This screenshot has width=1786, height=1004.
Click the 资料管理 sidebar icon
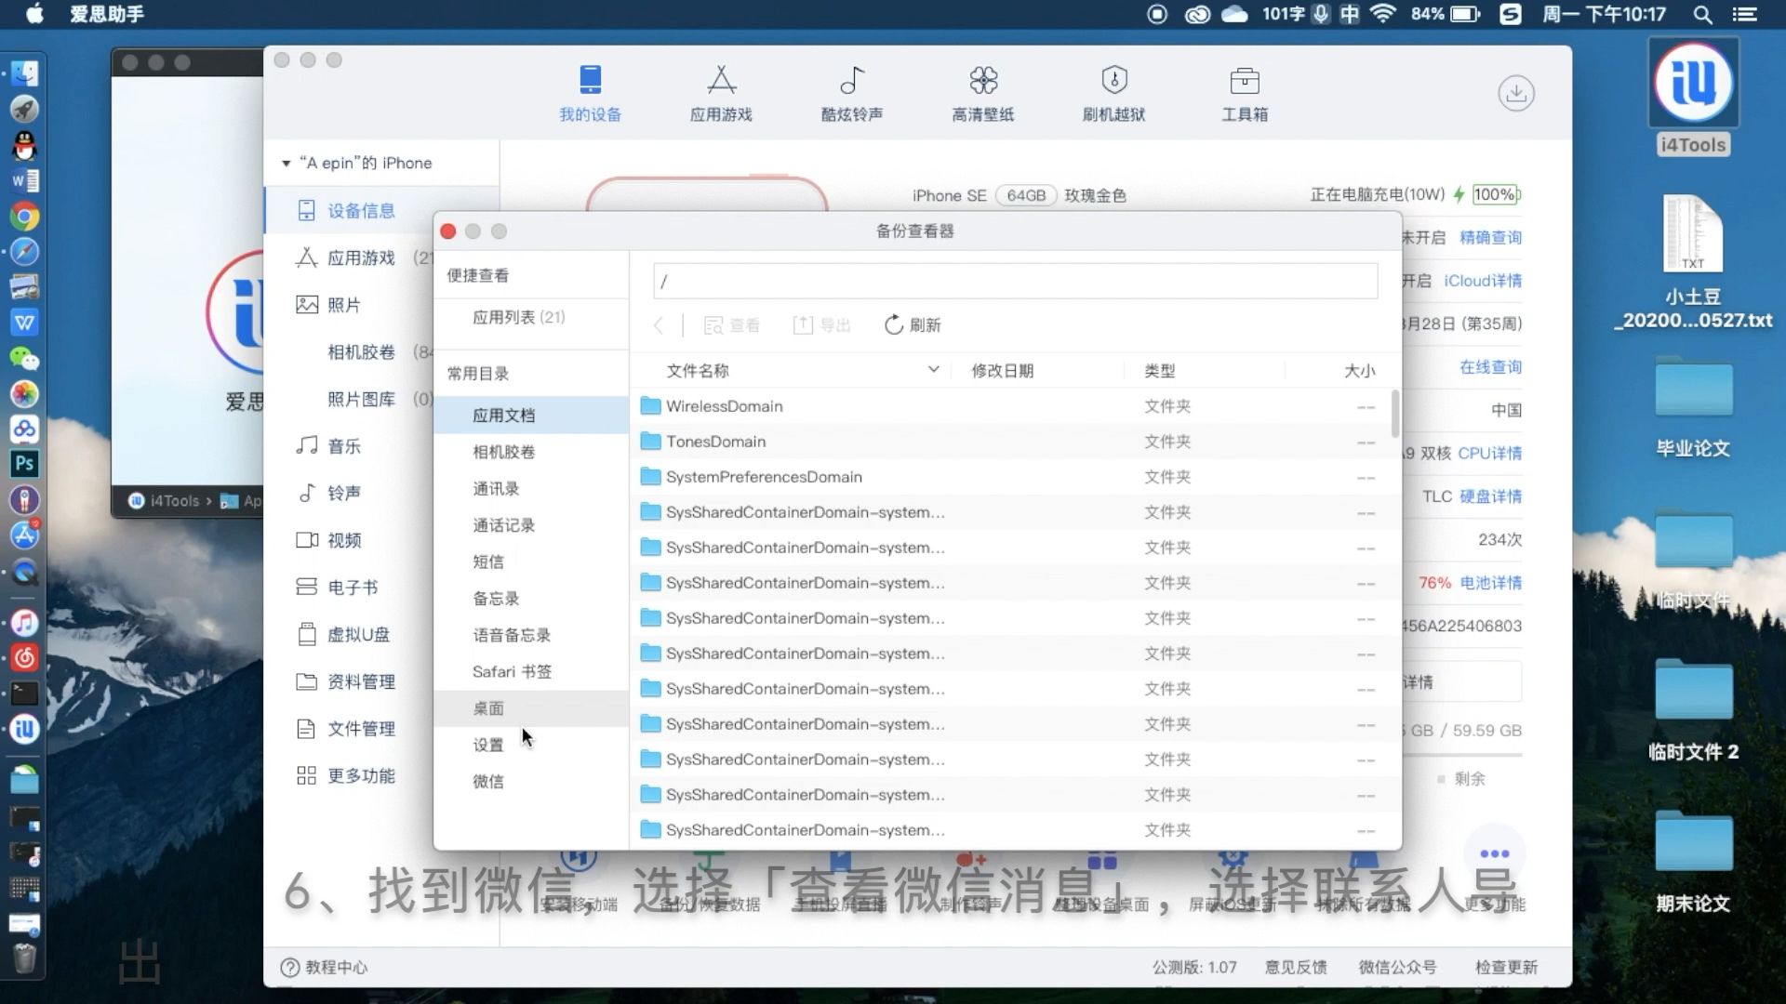tap(307, 681)
